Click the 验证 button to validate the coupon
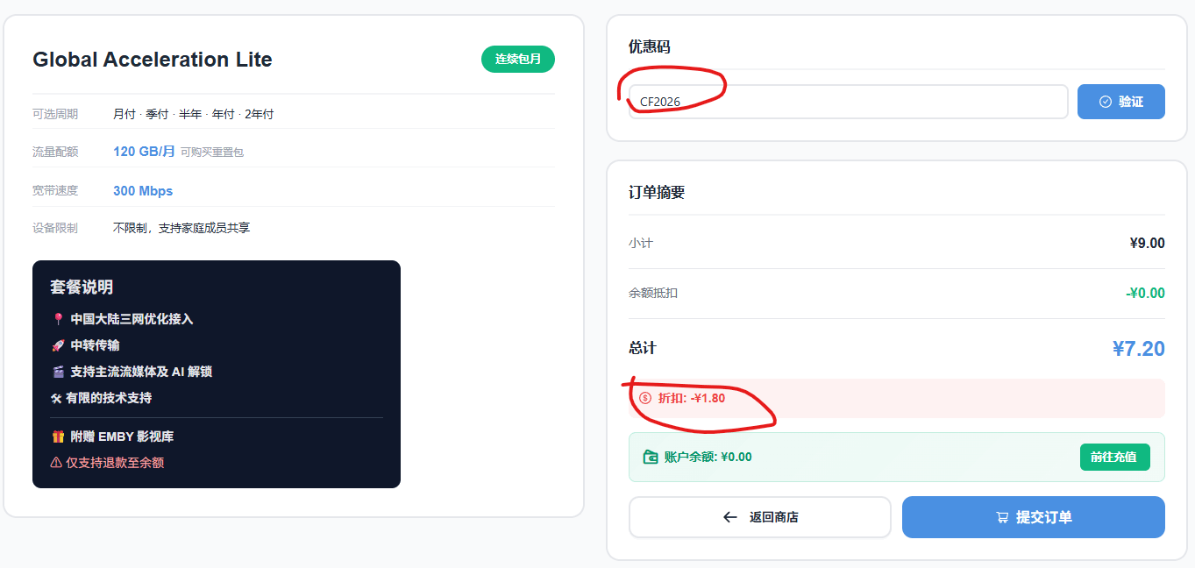The image size is (1195, 568). point(1120,101)
